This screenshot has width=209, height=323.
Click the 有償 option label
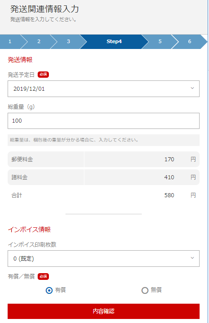click(x=60, y=290)
